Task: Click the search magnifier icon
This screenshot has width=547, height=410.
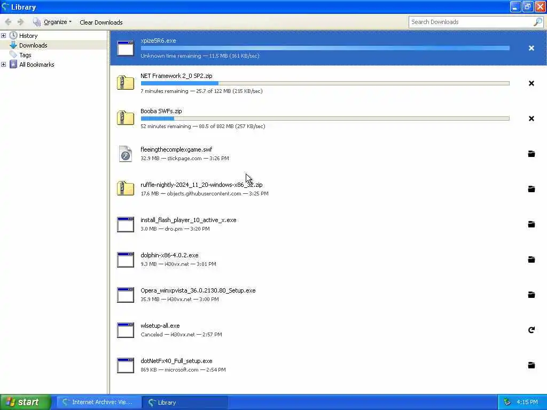Action: click(538, 22)
